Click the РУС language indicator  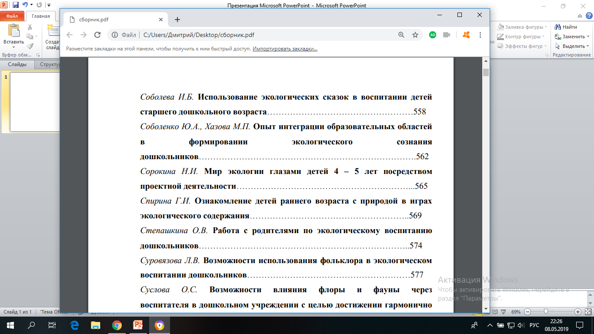pyautogui.click(x=534, y=325)
